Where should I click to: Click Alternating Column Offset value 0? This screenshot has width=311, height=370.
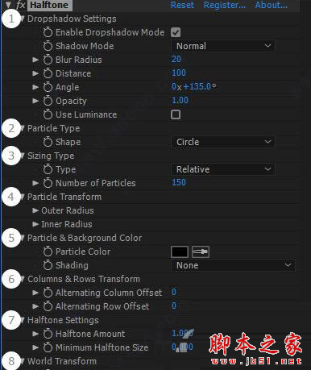174,292
